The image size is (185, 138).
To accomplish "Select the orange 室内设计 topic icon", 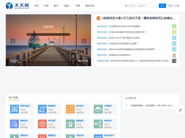I will tap(70, 109).
